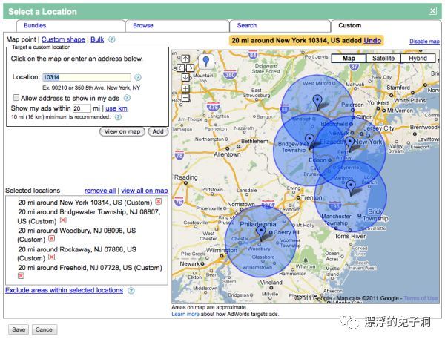Click the View on map button
445x342 pixels.
[122, 131]
